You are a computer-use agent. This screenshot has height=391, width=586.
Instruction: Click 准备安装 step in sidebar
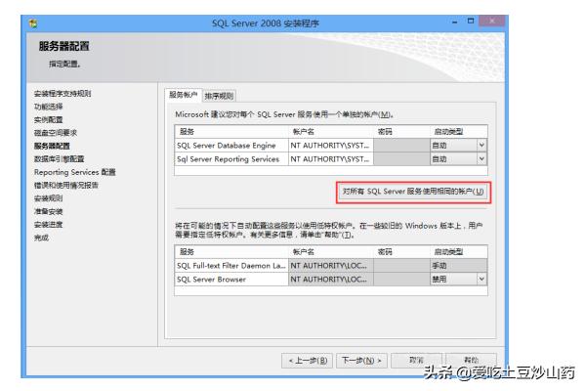(48, 211)
